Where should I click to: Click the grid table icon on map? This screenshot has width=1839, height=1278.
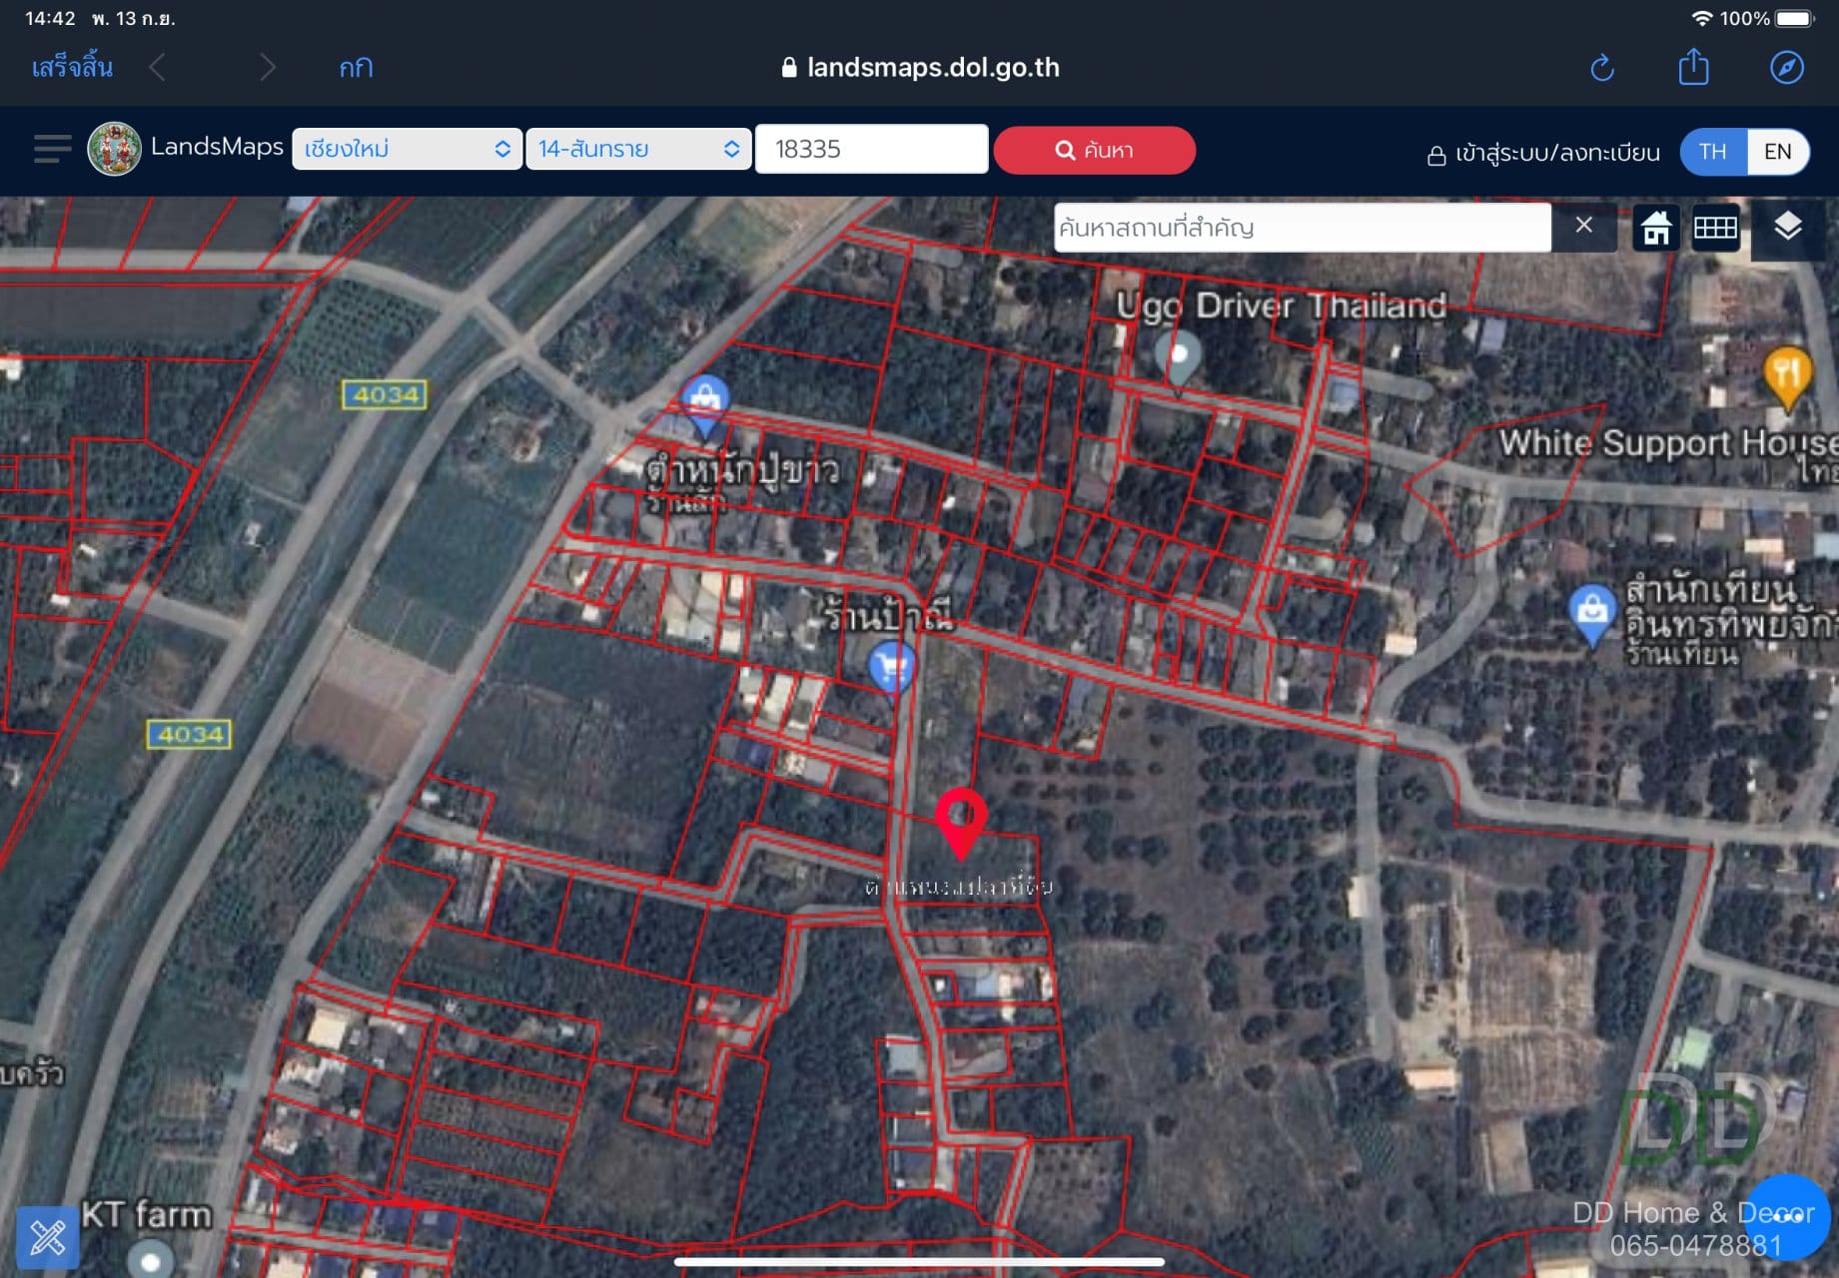1715,229
